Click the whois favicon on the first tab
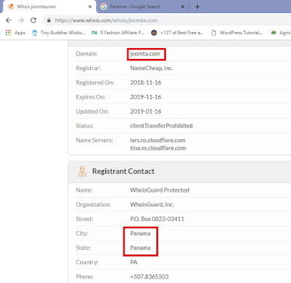 tap(11, 7)
